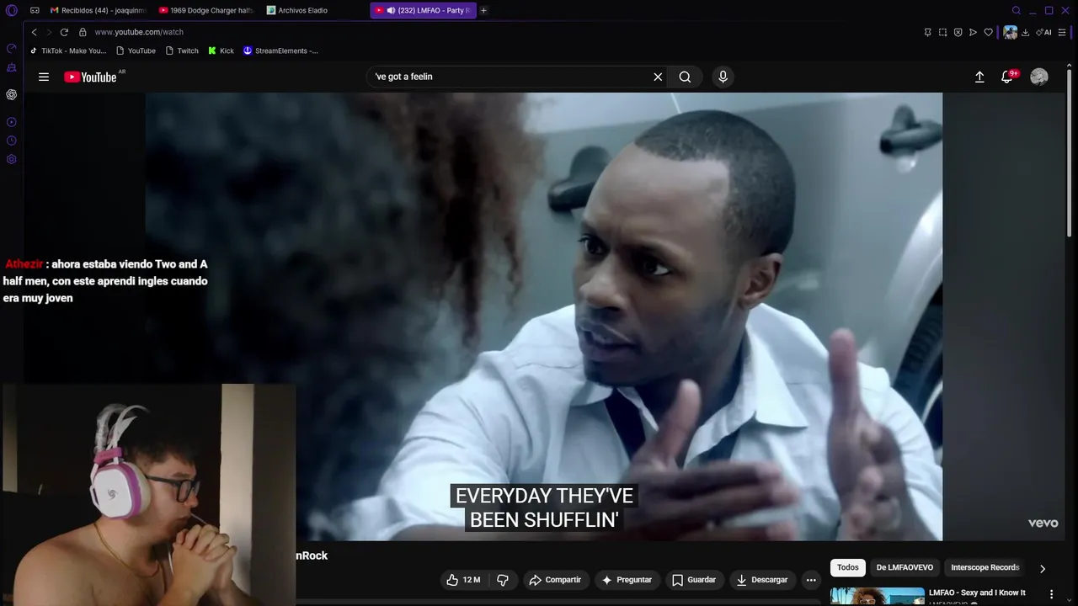Image resolution: width=1078 pixels, height=606 pixels.
Task: Open the ad blocker shield icon
Action: [x=958, y=32]
